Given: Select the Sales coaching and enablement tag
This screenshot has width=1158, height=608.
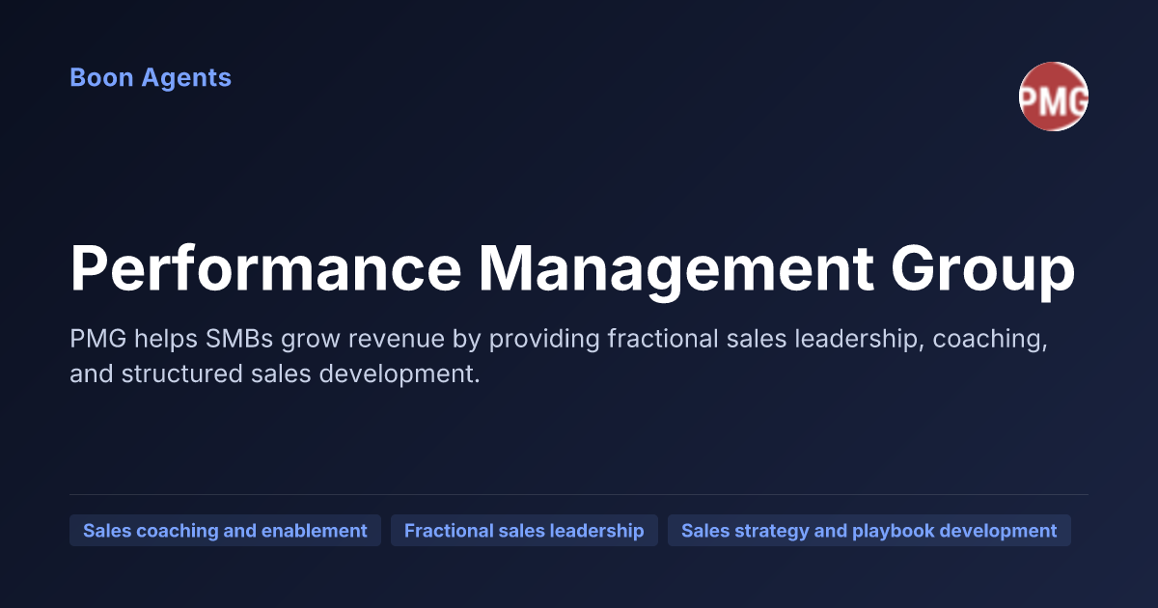Looking at the screenshot, I should (x=225, y=531).
